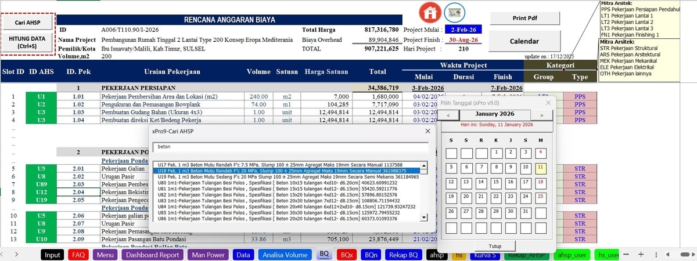697x261 pixels.
Task: Open the BQn sheet tab
Action: coord(371,254)
